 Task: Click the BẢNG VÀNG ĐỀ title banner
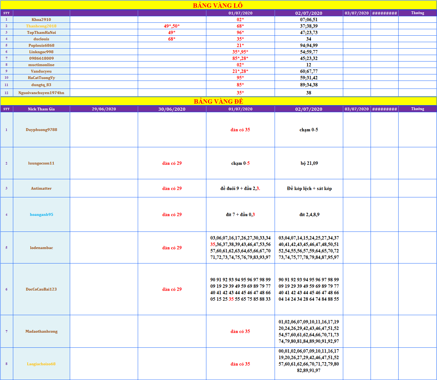coord(218,101)
